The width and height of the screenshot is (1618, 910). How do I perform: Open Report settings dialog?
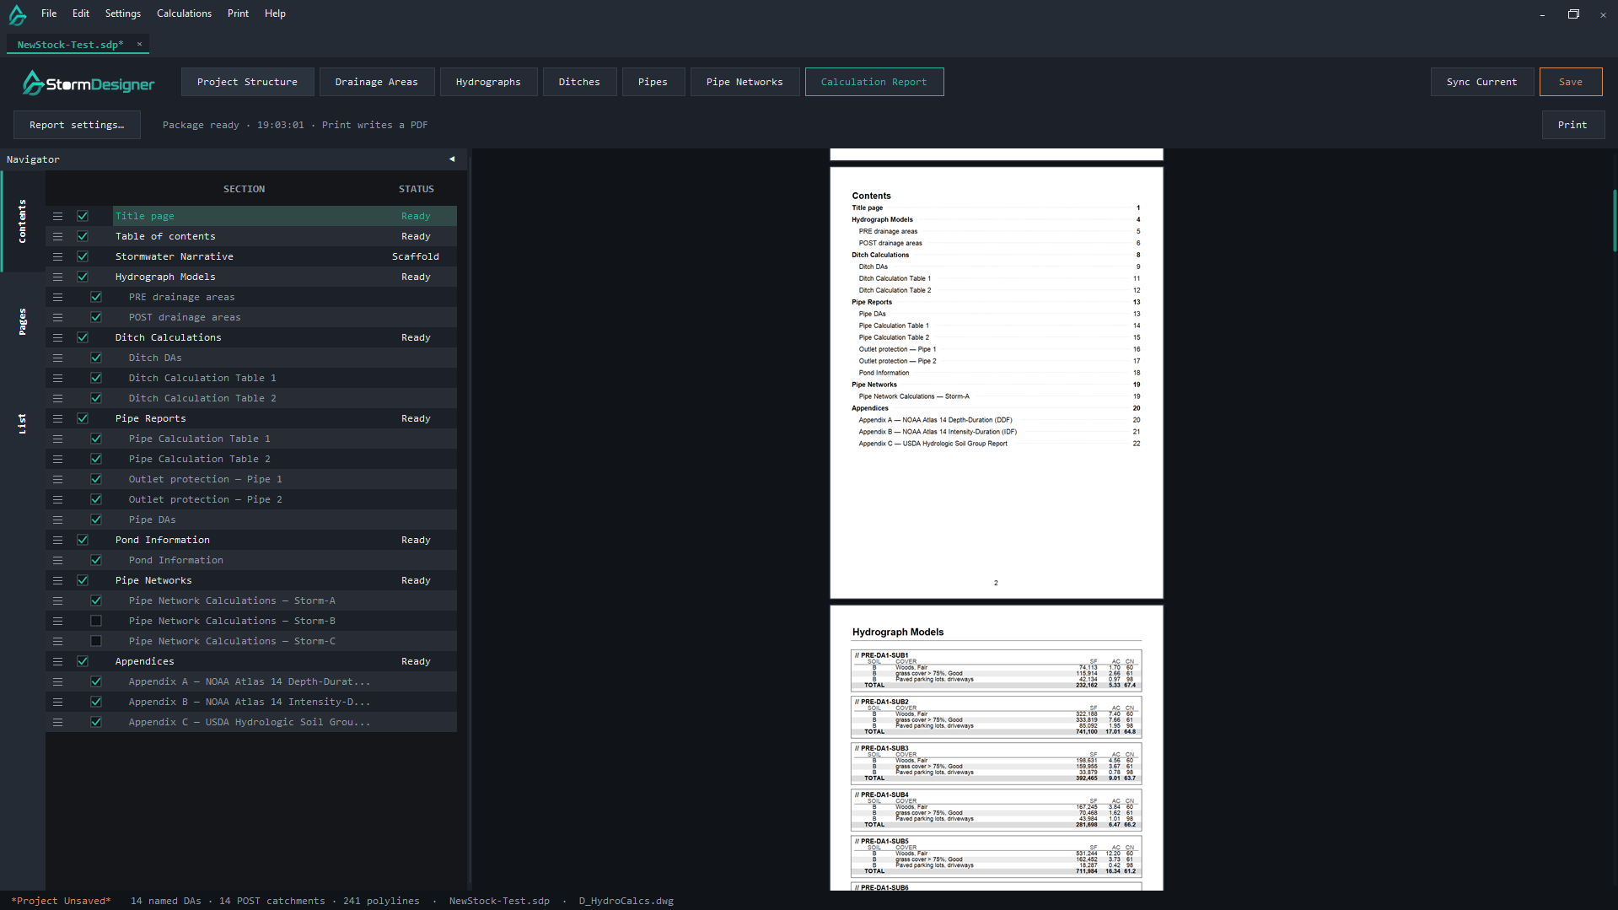(77, 125)
